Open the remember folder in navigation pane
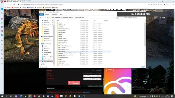 click(x=46, y=33)
